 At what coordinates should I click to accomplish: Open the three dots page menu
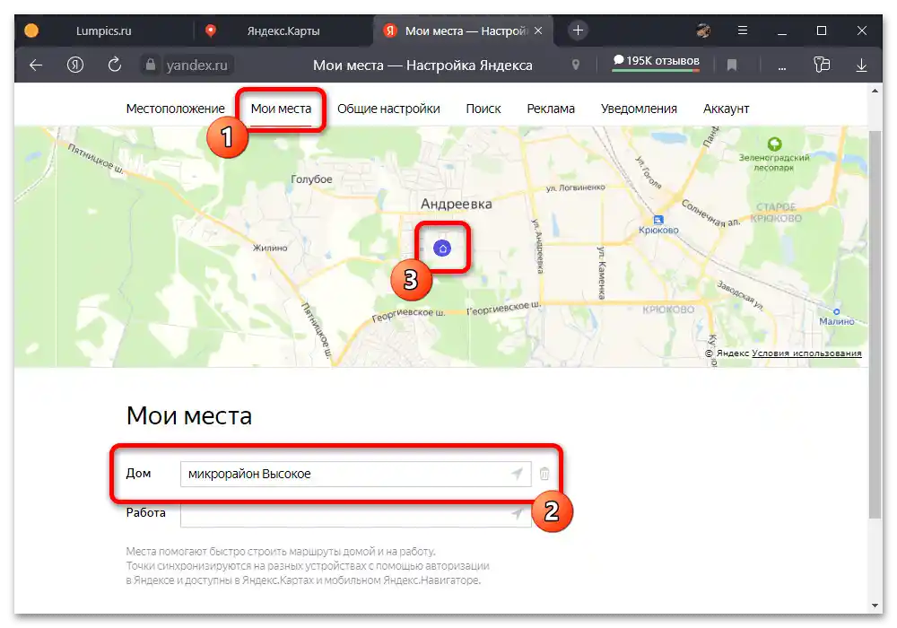coord(782,67)
